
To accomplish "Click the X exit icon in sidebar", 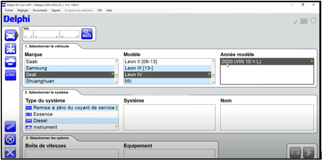I will (x=10, y=153).
